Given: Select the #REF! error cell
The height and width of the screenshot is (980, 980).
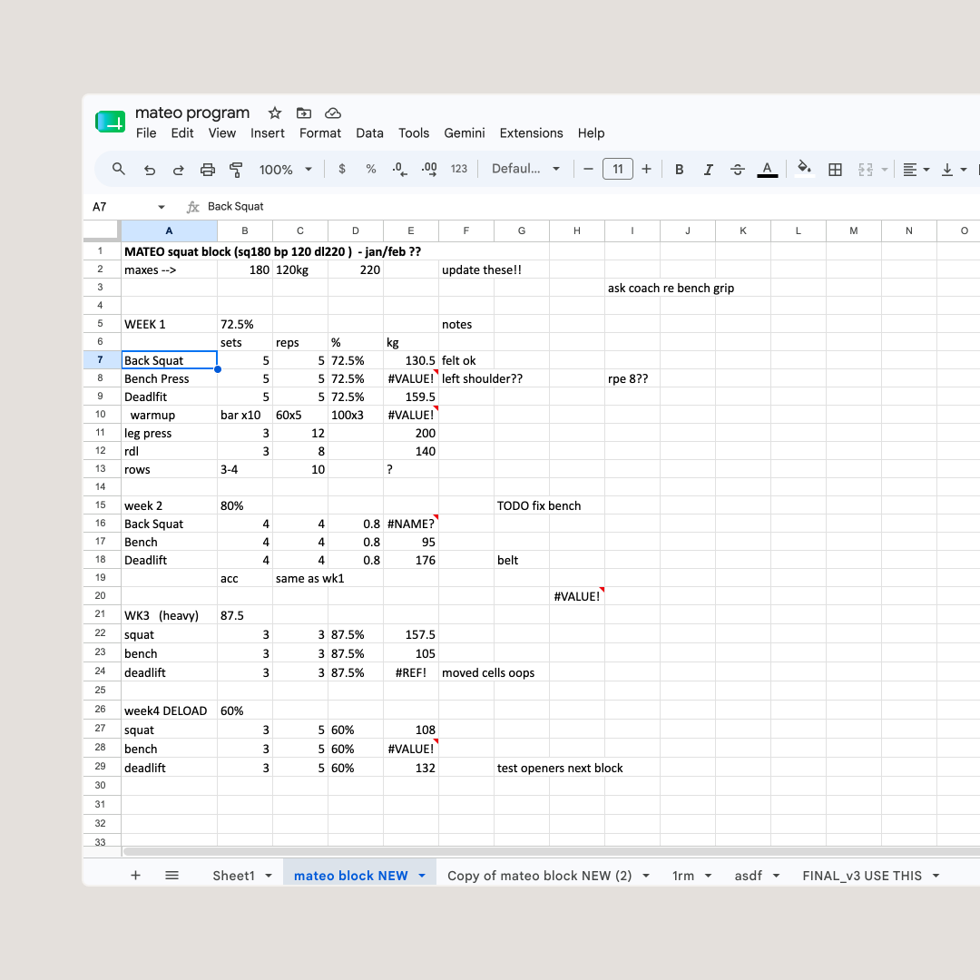Looking at the screenshot, I should coord(411,672).
